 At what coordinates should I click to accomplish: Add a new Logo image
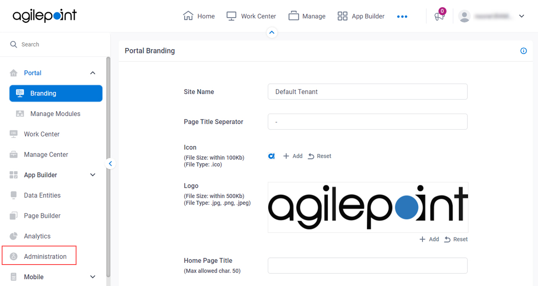pos(429,239)
